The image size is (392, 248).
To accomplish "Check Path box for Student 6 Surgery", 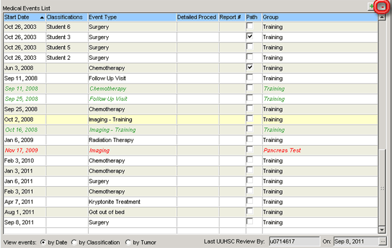I will (250, 26).
